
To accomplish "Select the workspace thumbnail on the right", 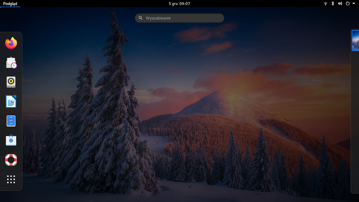I will point(355,40).
